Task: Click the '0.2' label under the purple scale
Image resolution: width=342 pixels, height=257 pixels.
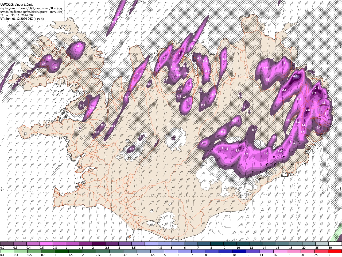Action: (2, 248)
